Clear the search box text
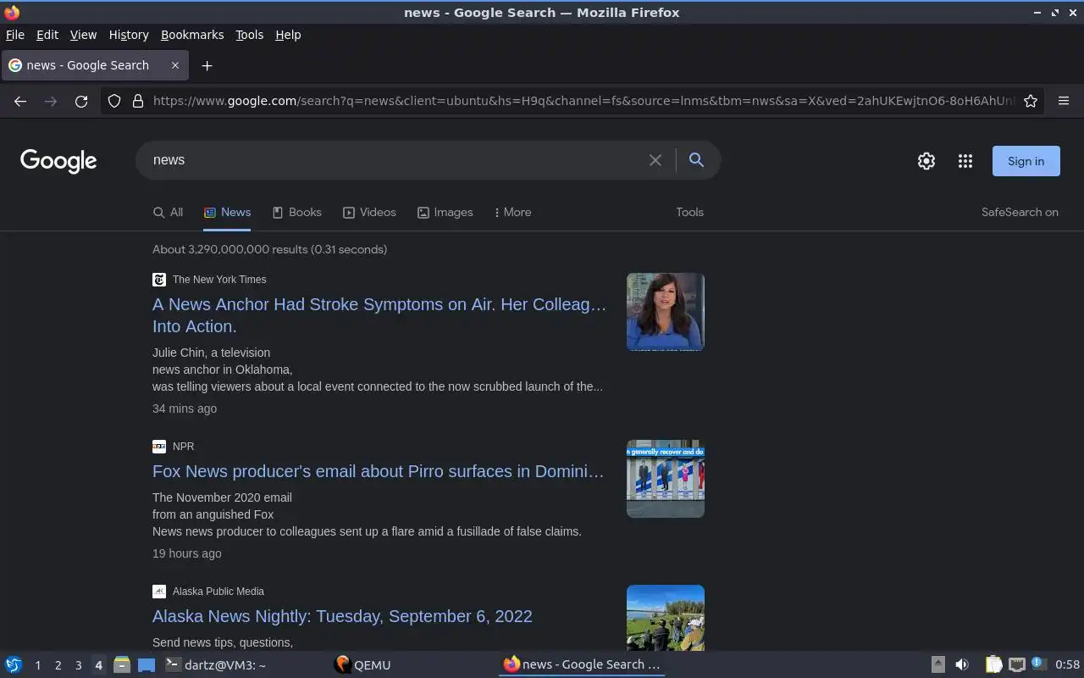This screenshot has width=1084, height=678. [x=655, y=160]
